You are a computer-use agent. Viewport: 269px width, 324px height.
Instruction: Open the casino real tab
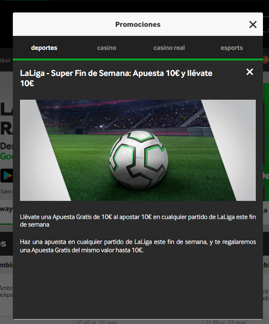(x=169, y=48)
